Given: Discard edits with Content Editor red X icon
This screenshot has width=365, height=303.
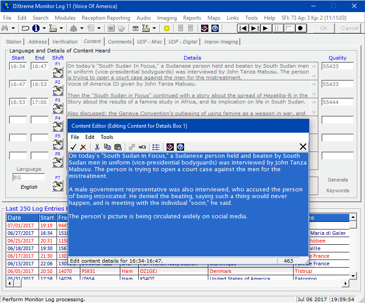Looking at the screenshot, I should coord(83,147).
